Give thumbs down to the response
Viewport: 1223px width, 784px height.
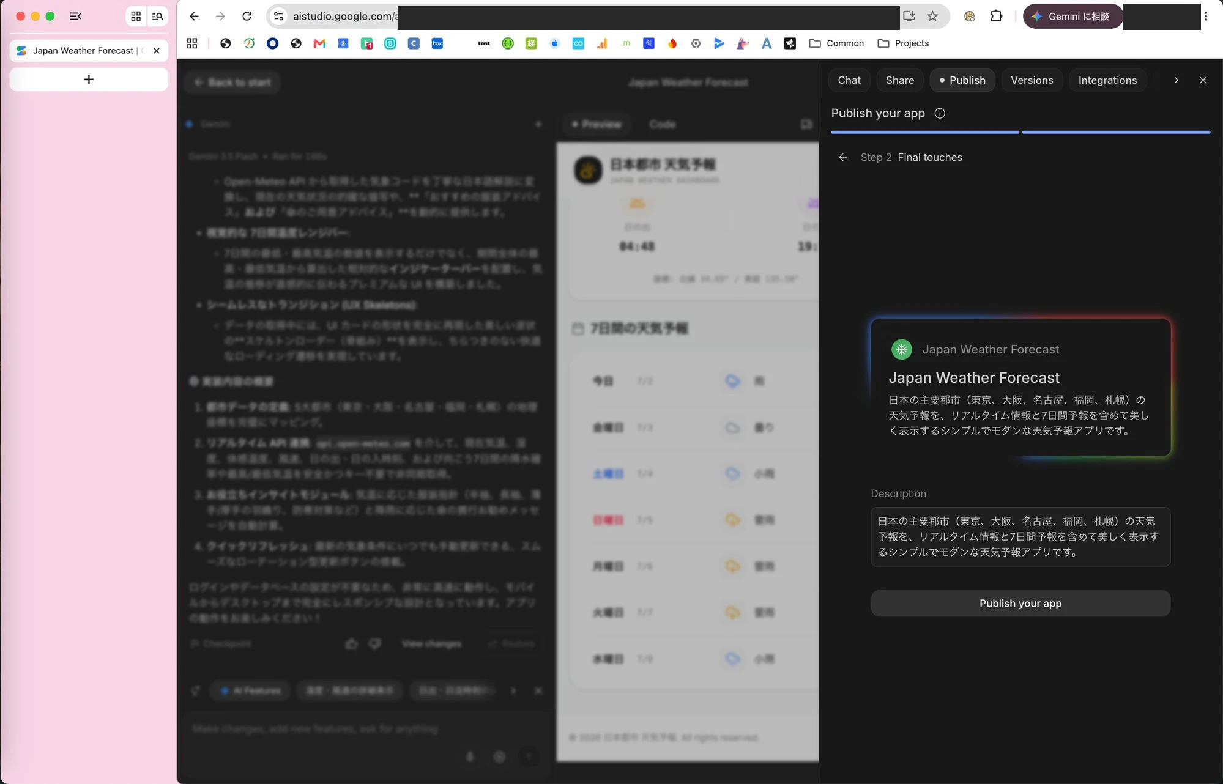(374, 644)
